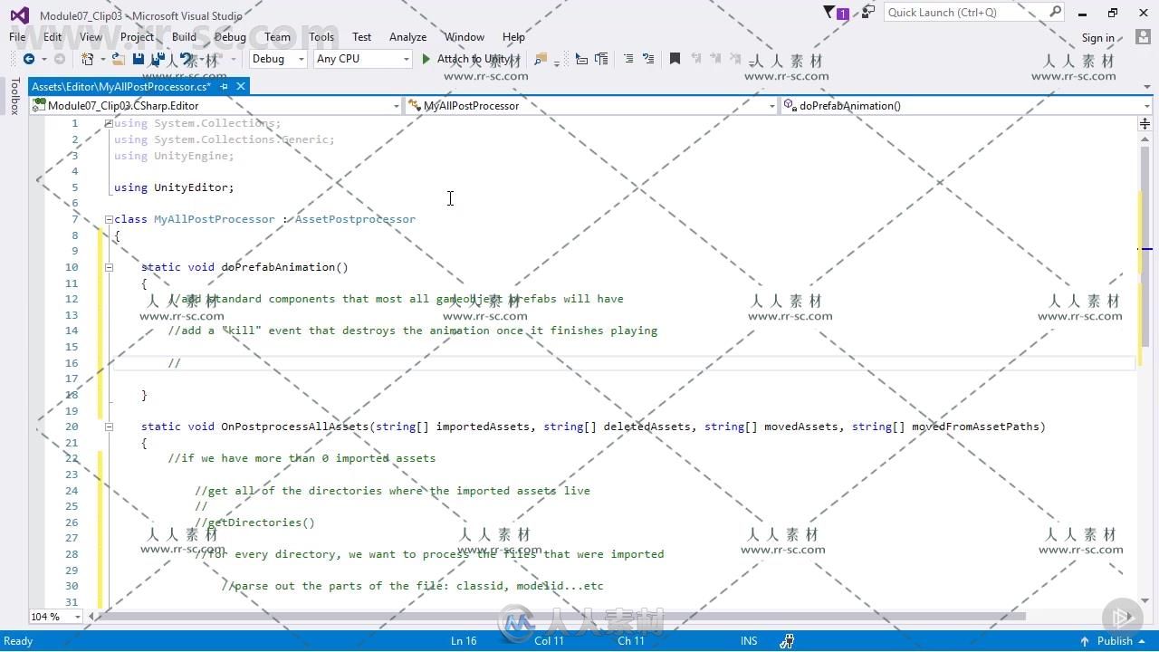Collapse the doPrefabAnimation method region
1159x652 pixels.
[x=109, y=267]
